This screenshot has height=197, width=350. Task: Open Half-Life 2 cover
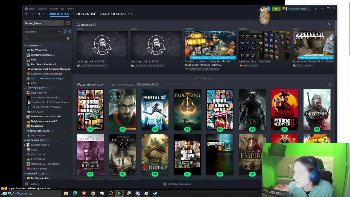(122, 109)
